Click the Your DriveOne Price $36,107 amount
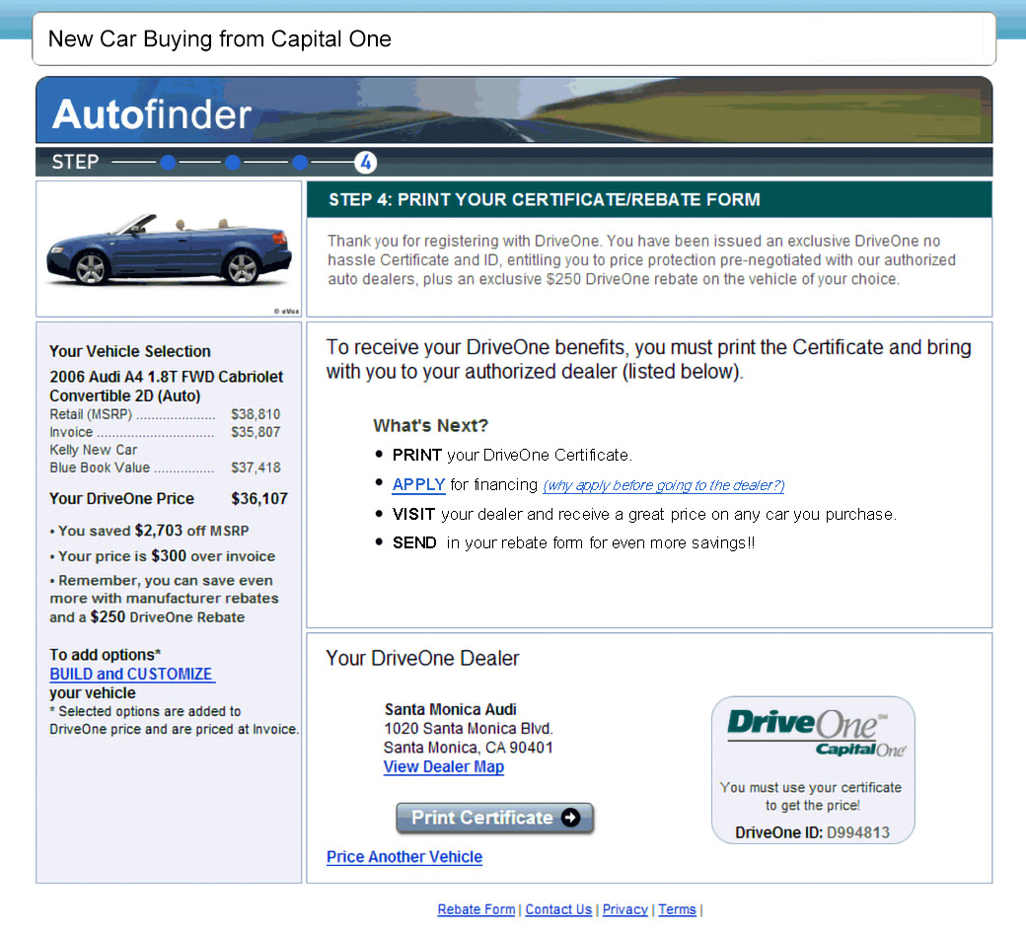 tap(259, 498)
